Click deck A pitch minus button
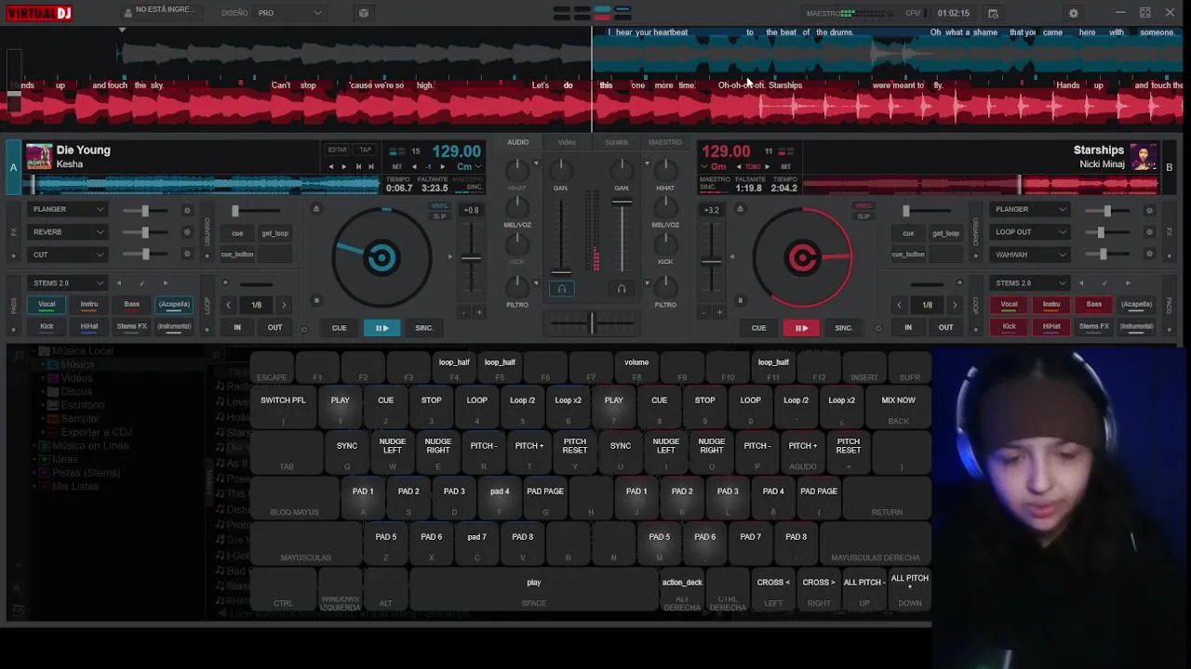 pos(465,312)
